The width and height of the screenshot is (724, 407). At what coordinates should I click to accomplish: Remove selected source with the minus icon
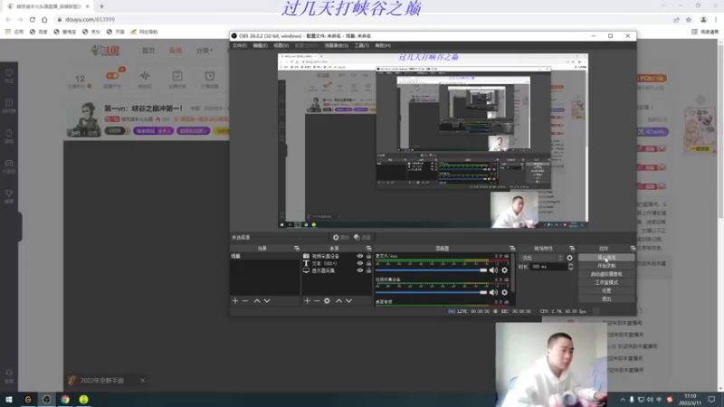(x=317, y=301)
